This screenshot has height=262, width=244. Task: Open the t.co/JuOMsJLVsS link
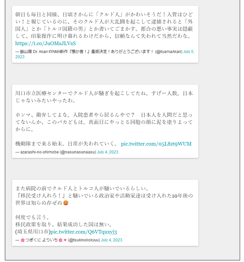(45, 44)
